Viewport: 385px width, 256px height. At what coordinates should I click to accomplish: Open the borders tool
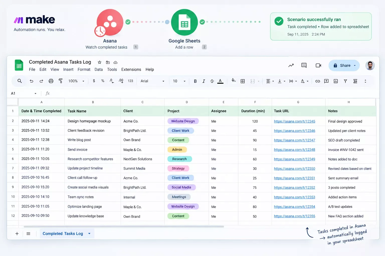[243, 81]
